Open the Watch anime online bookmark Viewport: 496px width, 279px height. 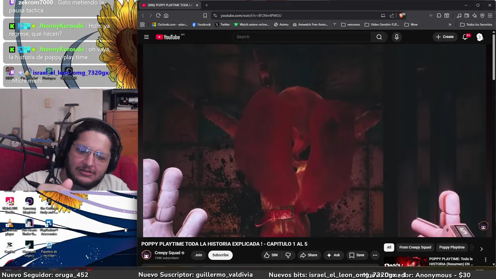click(251, 24)
